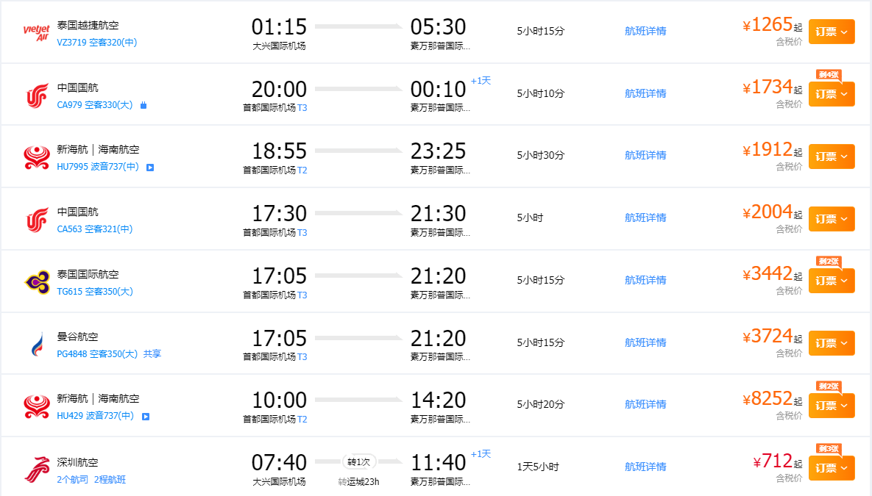The width and height of the screenshot is (872, 496).
Task: Click the video icon next to HU7995
Action: coord(149,168)
